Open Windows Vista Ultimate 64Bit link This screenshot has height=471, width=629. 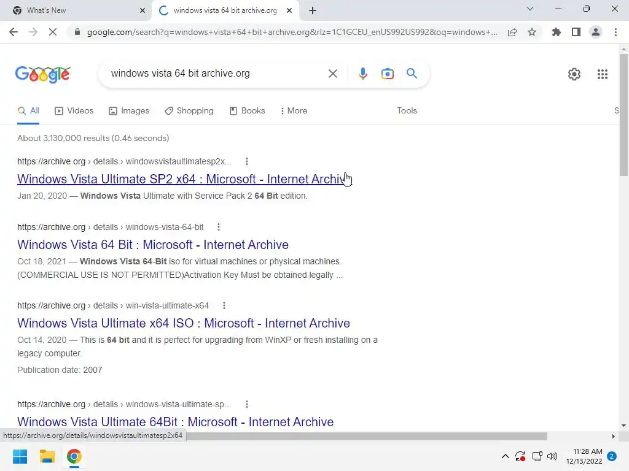175,422
